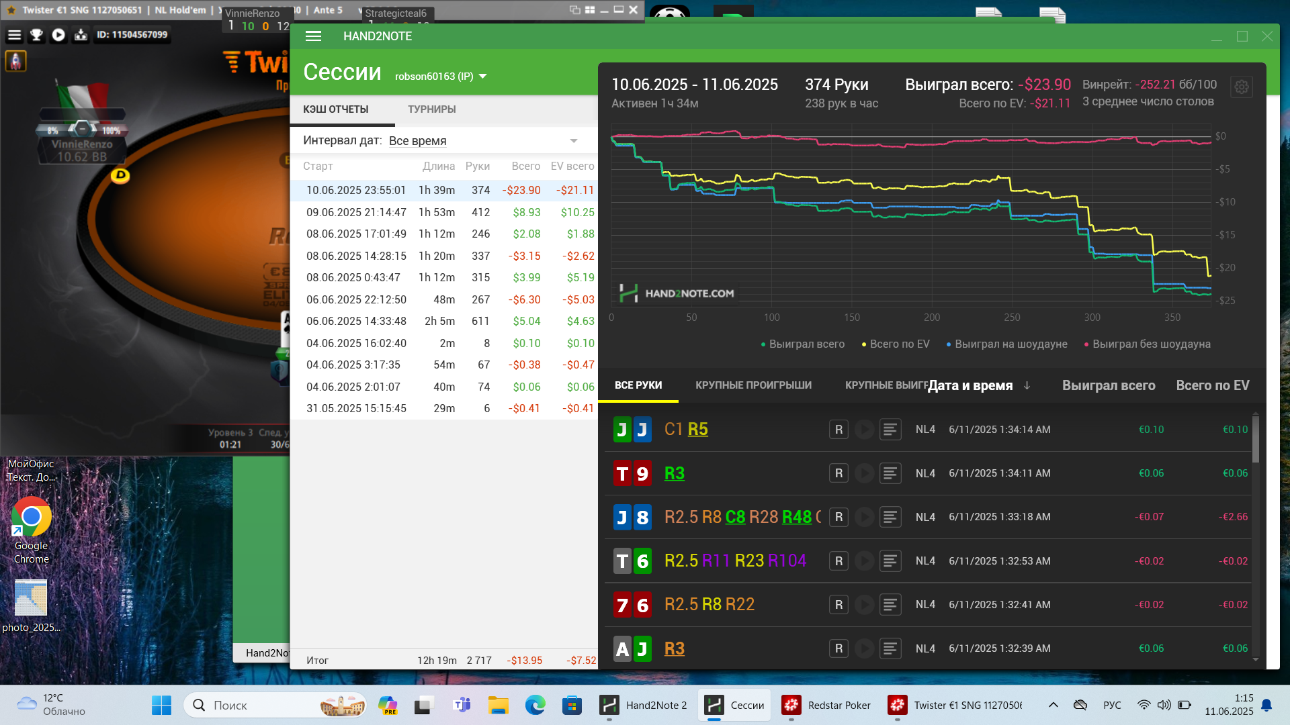The height and width of the screenshot is (725, 1290).
Task: Click the trophy icon in Twister window
Action: point(37,35)
